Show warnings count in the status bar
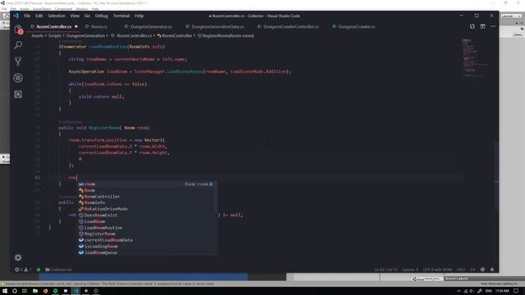The width and height of the screenshot is (525, 295). pyautogui.click(x=28, y=270)
